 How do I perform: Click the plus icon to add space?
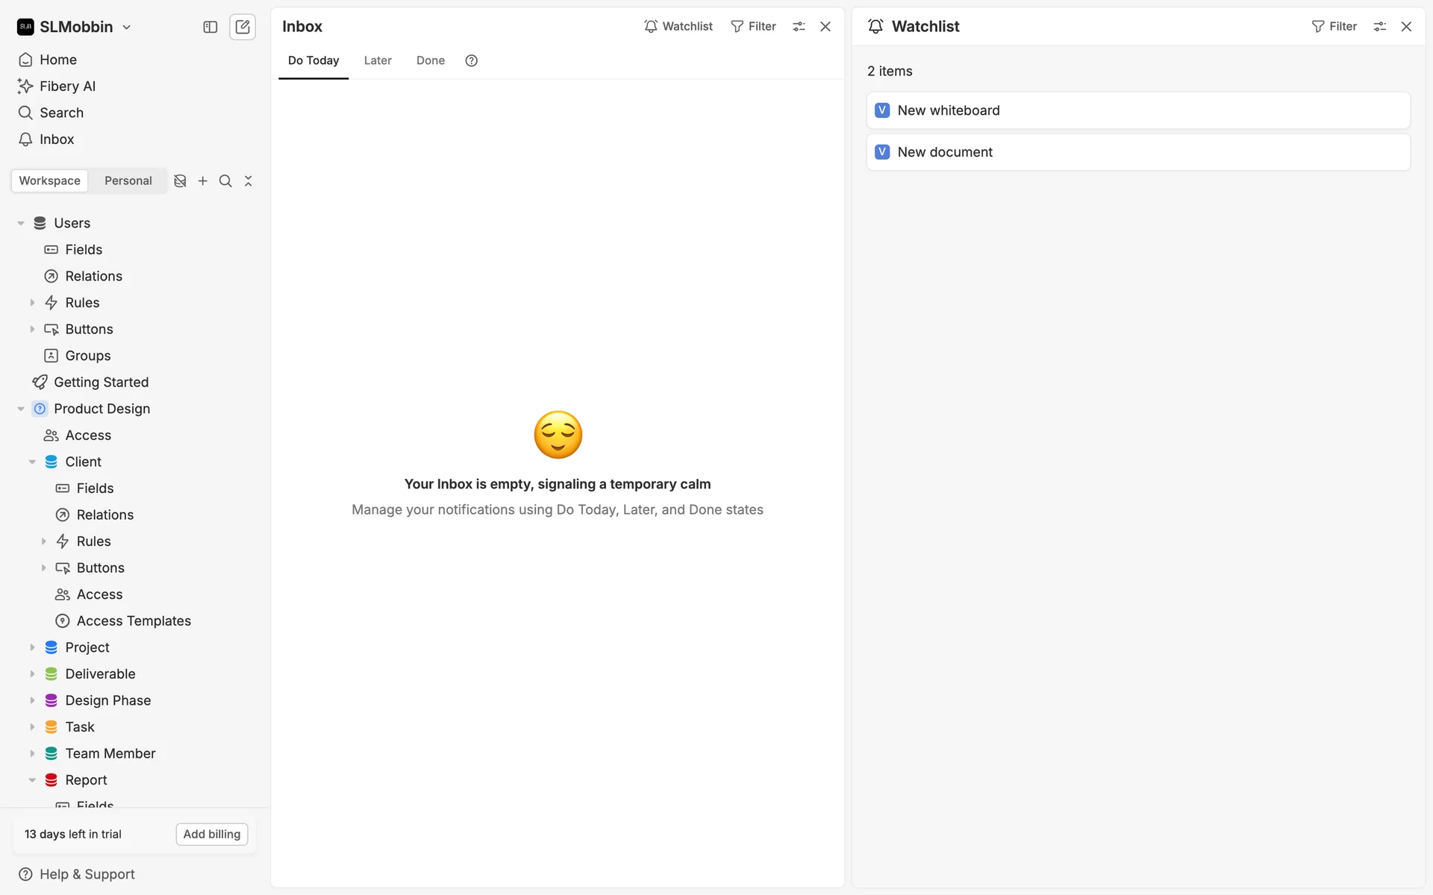click(203, 181)
